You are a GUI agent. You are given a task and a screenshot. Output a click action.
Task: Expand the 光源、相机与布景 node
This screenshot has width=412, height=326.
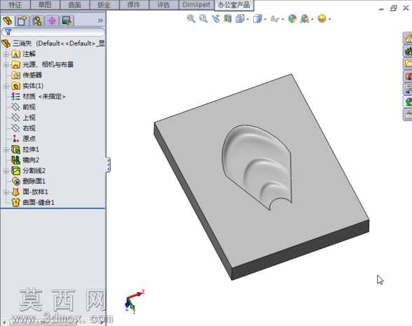[6, 64]
